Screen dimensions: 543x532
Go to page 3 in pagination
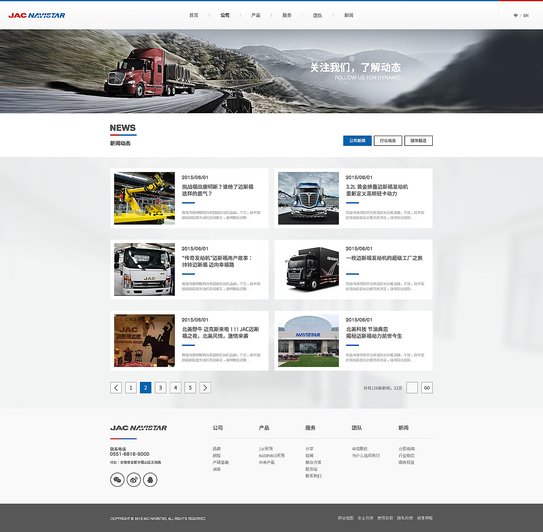tap(160, 388)
